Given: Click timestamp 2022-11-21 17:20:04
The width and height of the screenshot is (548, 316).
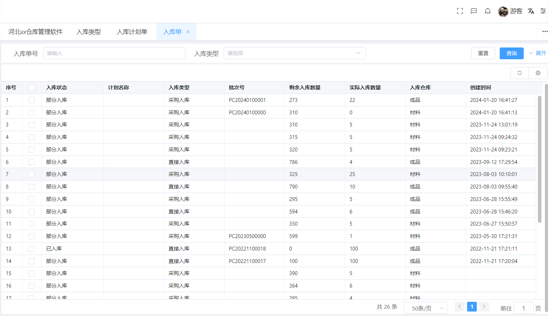Looking at the screenshot, I should pos(494,261).
